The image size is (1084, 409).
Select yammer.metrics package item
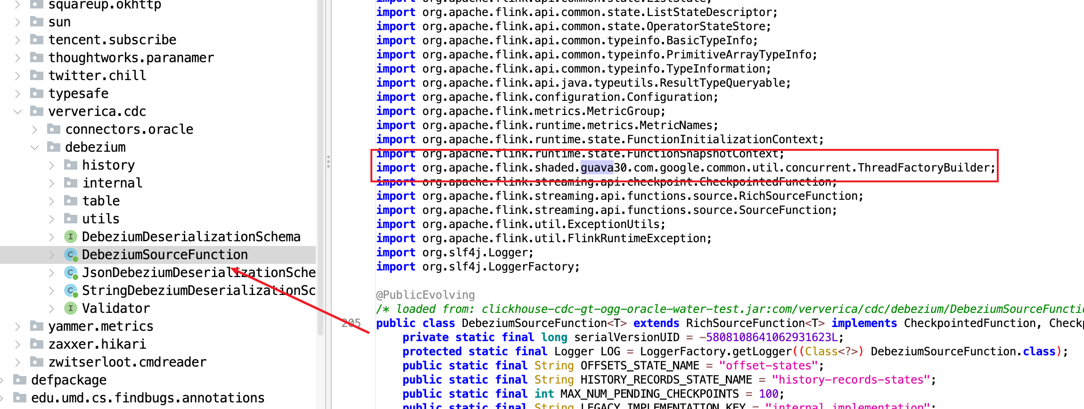coord(100,327)
